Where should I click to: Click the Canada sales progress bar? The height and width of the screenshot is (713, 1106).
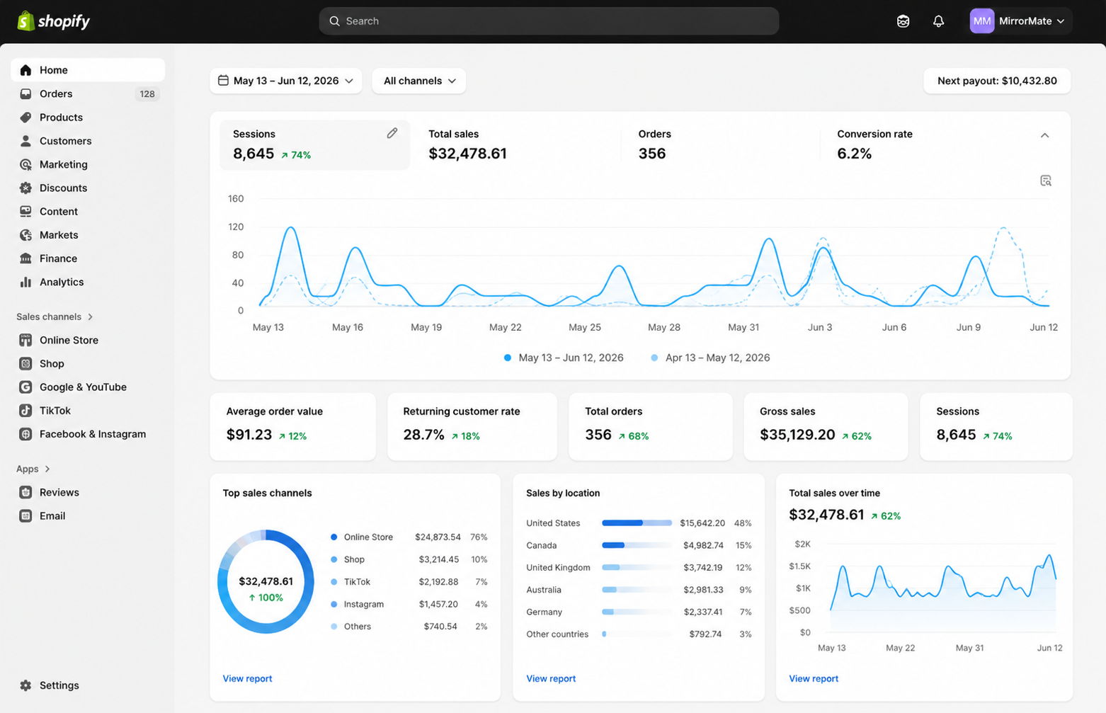coord(637,545)
